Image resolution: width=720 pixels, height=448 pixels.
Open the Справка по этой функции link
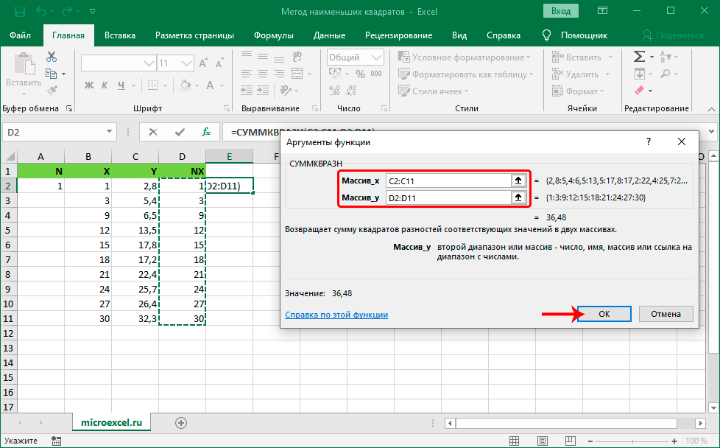(336, 315)
